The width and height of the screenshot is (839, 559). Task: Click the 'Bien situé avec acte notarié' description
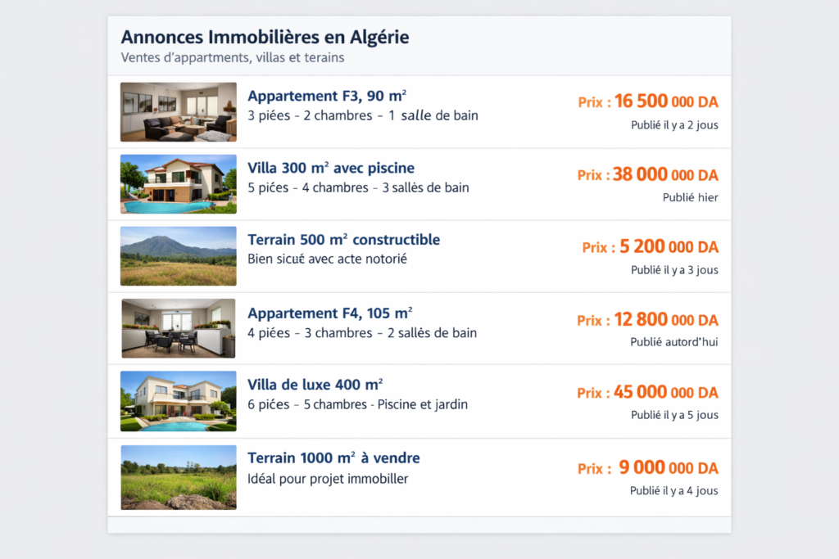pyautogui.click(x=327, y=259)
